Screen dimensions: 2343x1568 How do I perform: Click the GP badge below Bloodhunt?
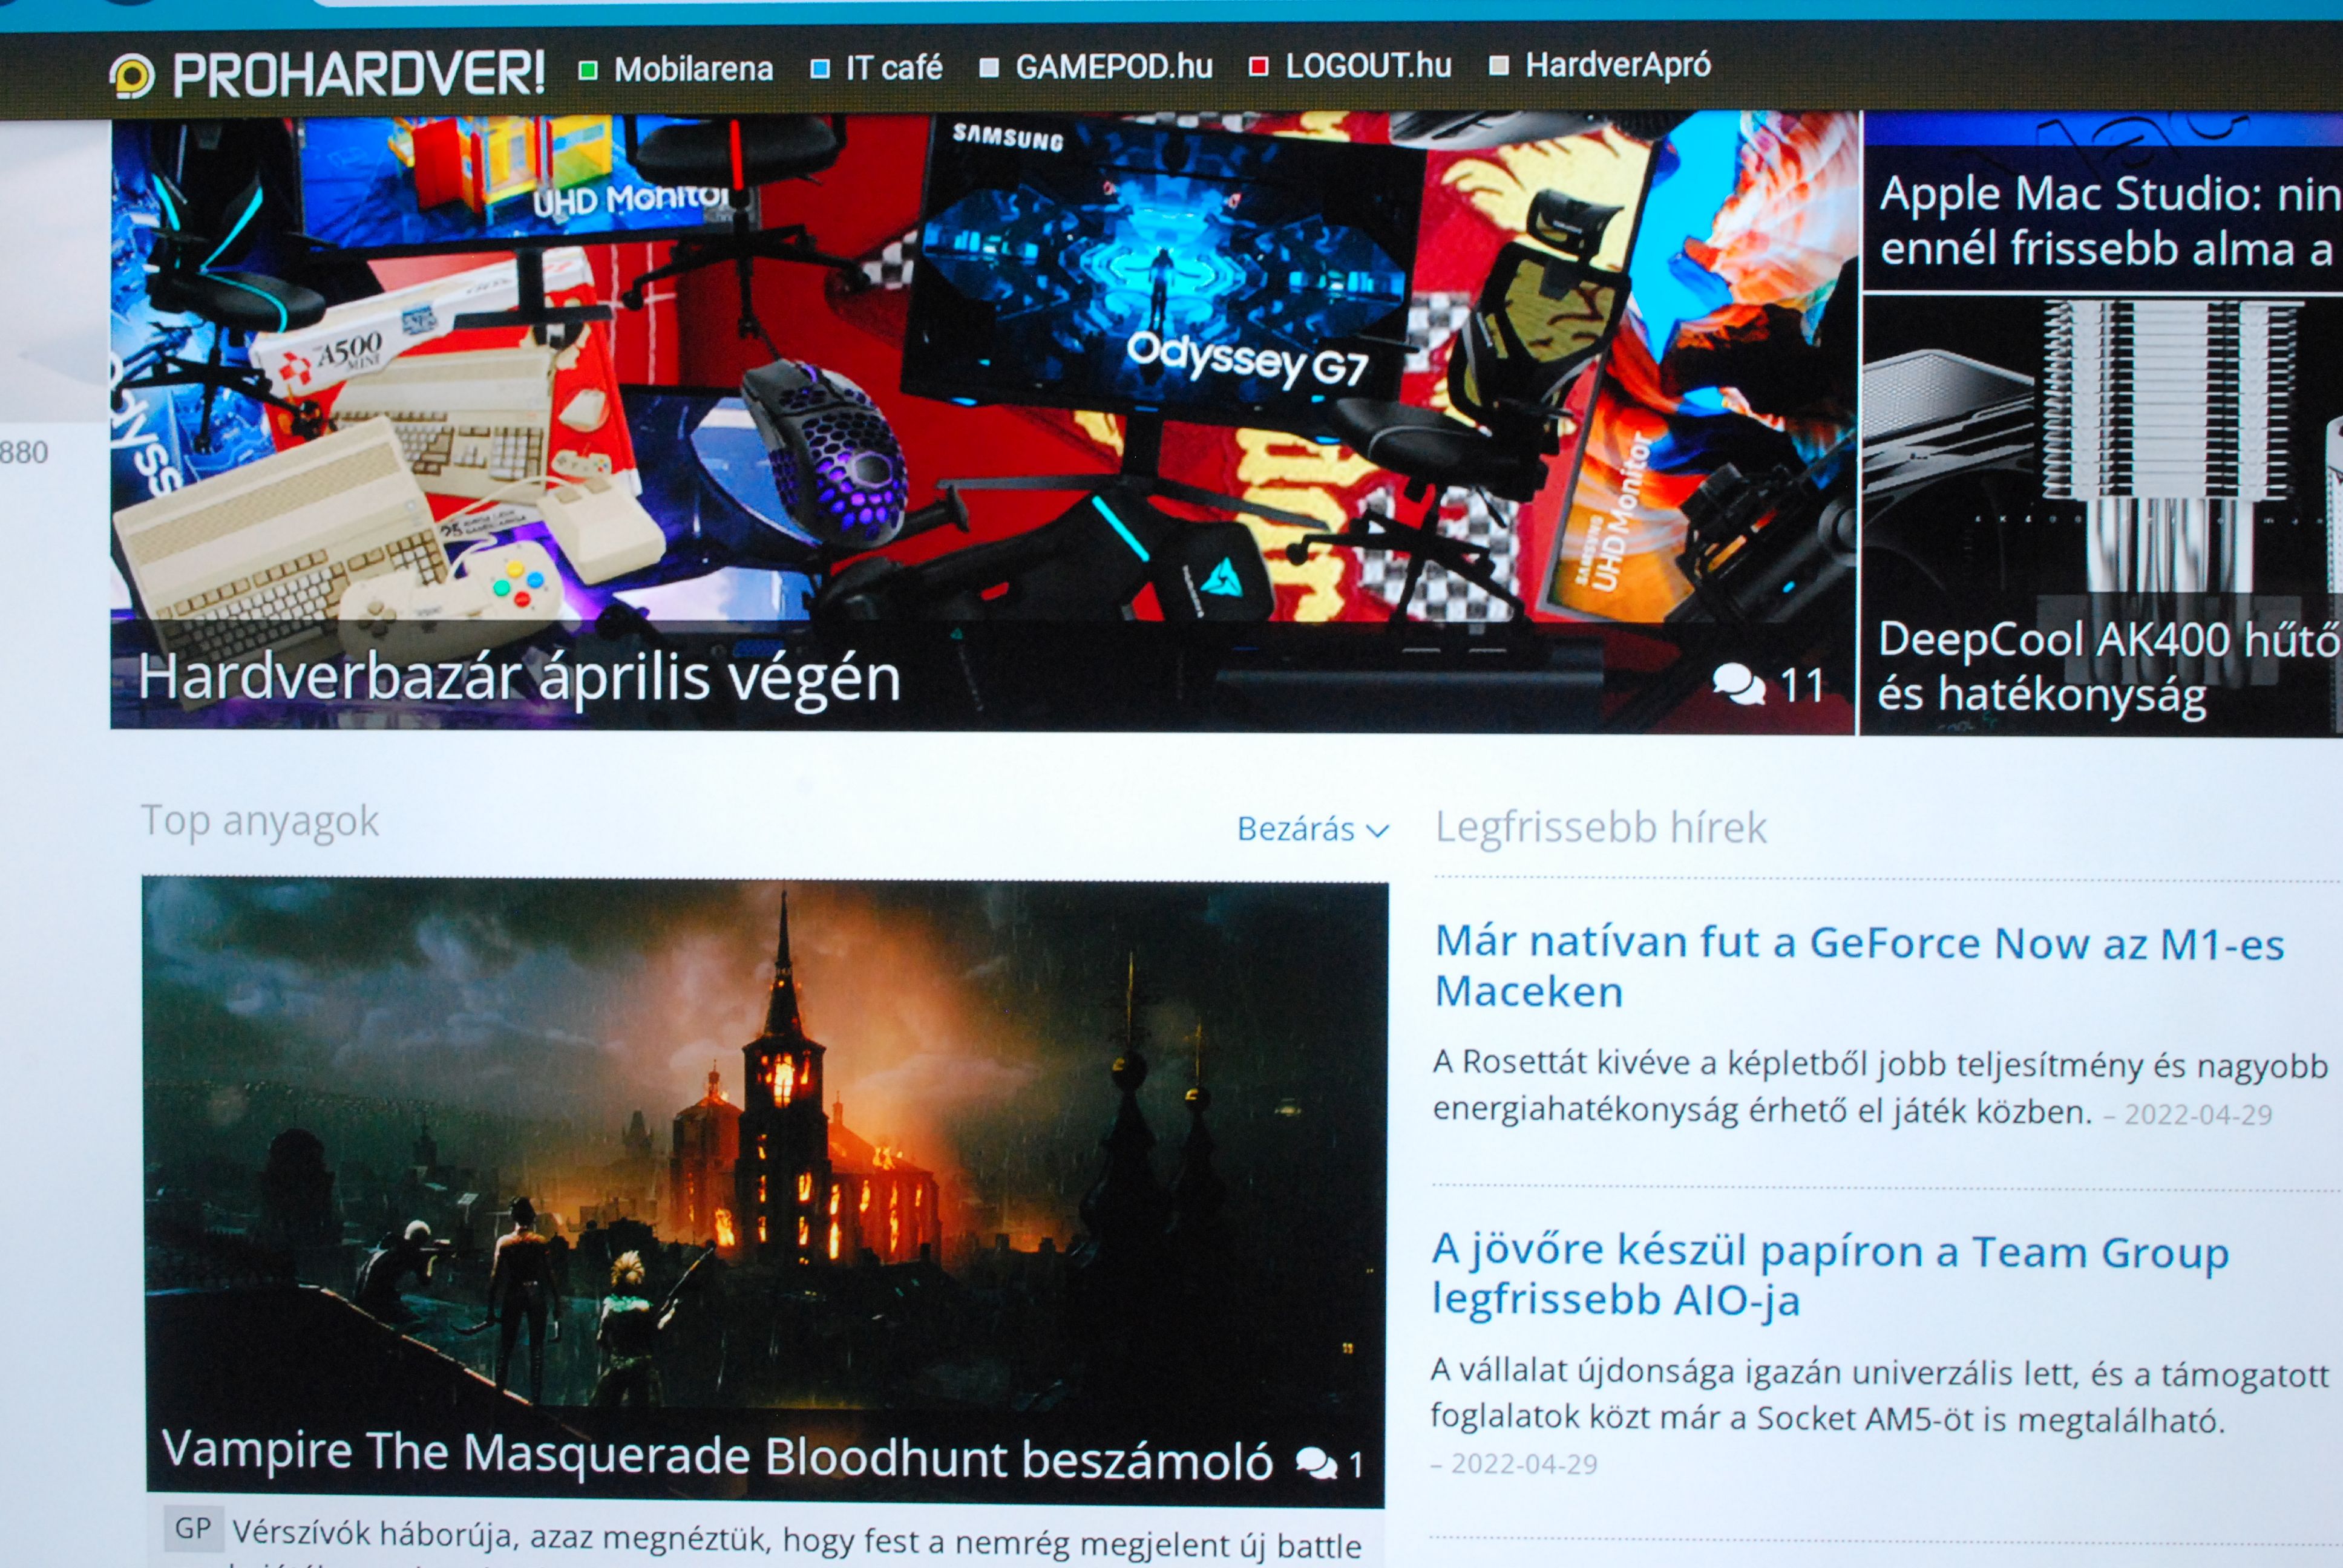coord(193,1529)
